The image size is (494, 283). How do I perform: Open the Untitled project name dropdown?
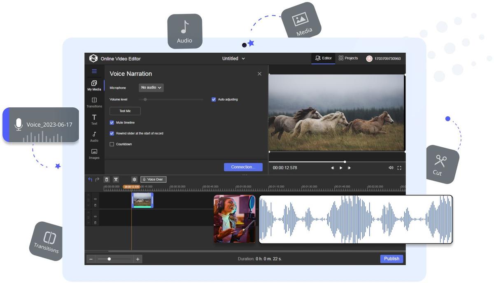[233, 58]
